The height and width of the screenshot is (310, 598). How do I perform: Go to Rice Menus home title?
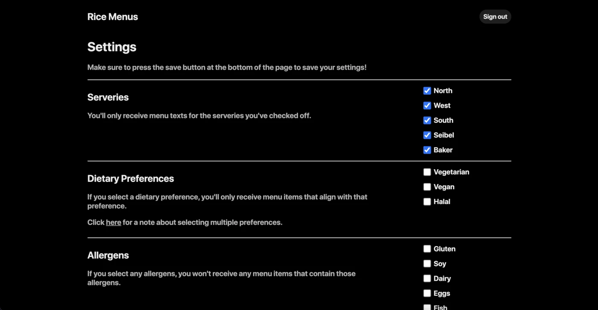(x=113, y=17)
